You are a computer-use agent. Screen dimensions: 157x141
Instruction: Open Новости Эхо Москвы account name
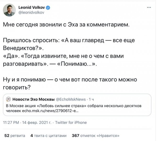33,99
